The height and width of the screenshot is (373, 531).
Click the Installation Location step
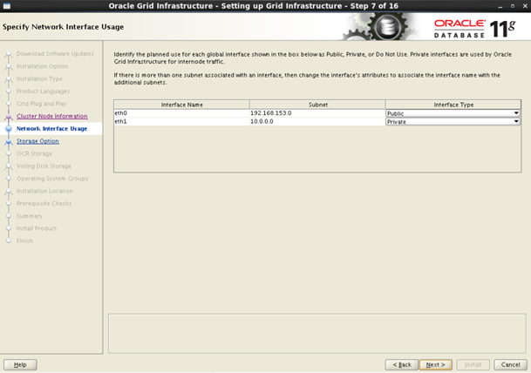coord(44,191)
